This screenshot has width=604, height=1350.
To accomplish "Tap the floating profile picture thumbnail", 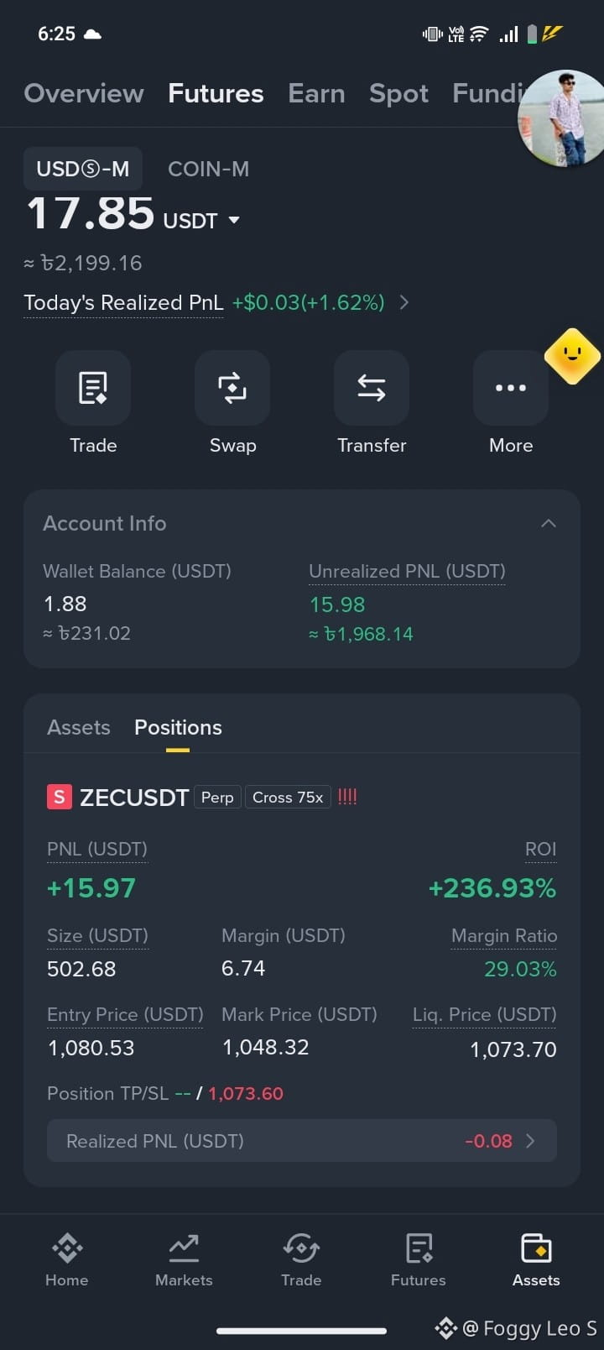I will click(x=562, y=118).
